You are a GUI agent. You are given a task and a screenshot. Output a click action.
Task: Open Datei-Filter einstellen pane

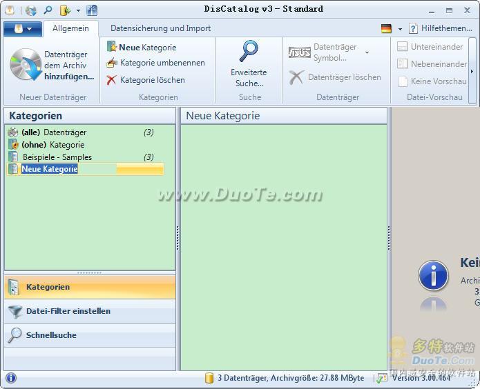coord(90,311)
